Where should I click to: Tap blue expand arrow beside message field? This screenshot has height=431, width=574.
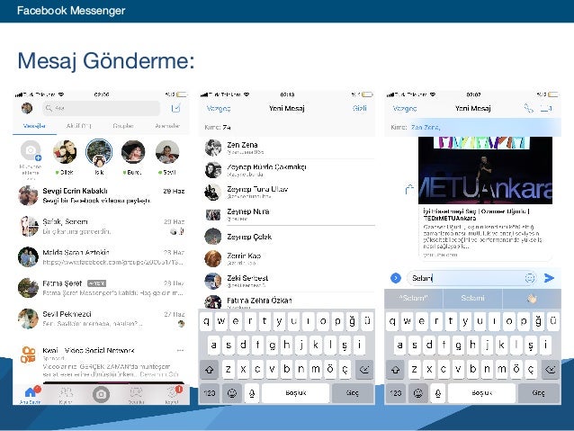(x=396, y=278)
